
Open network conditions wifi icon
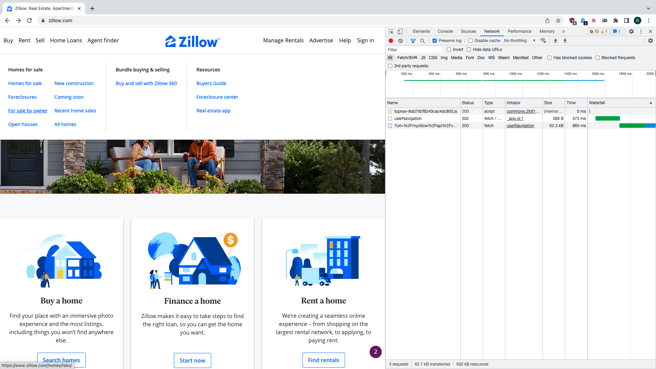[x=543, y=41]
